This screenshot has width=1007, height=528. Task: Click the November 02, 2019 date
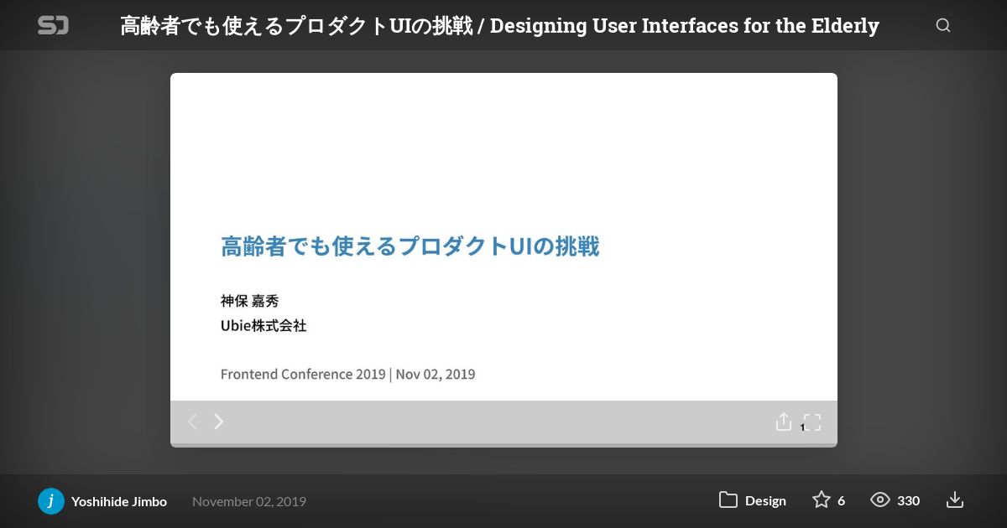(249, 501)
